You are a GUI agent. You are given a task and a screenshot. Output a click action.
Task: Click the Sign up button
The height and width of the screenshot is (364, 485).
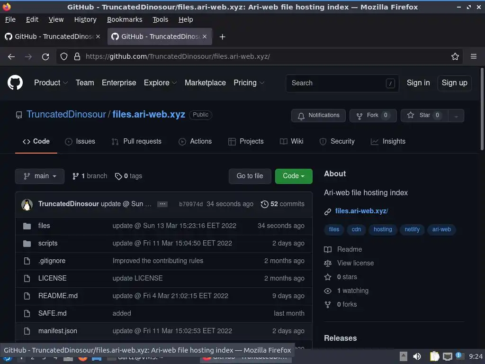coord(454,83)
